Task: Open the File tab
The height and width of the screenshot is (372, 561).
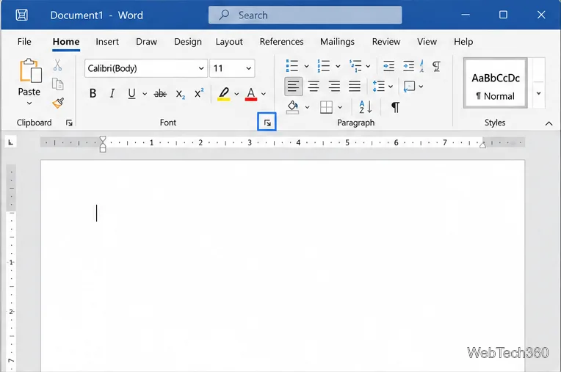Action: tap(24, 42)
